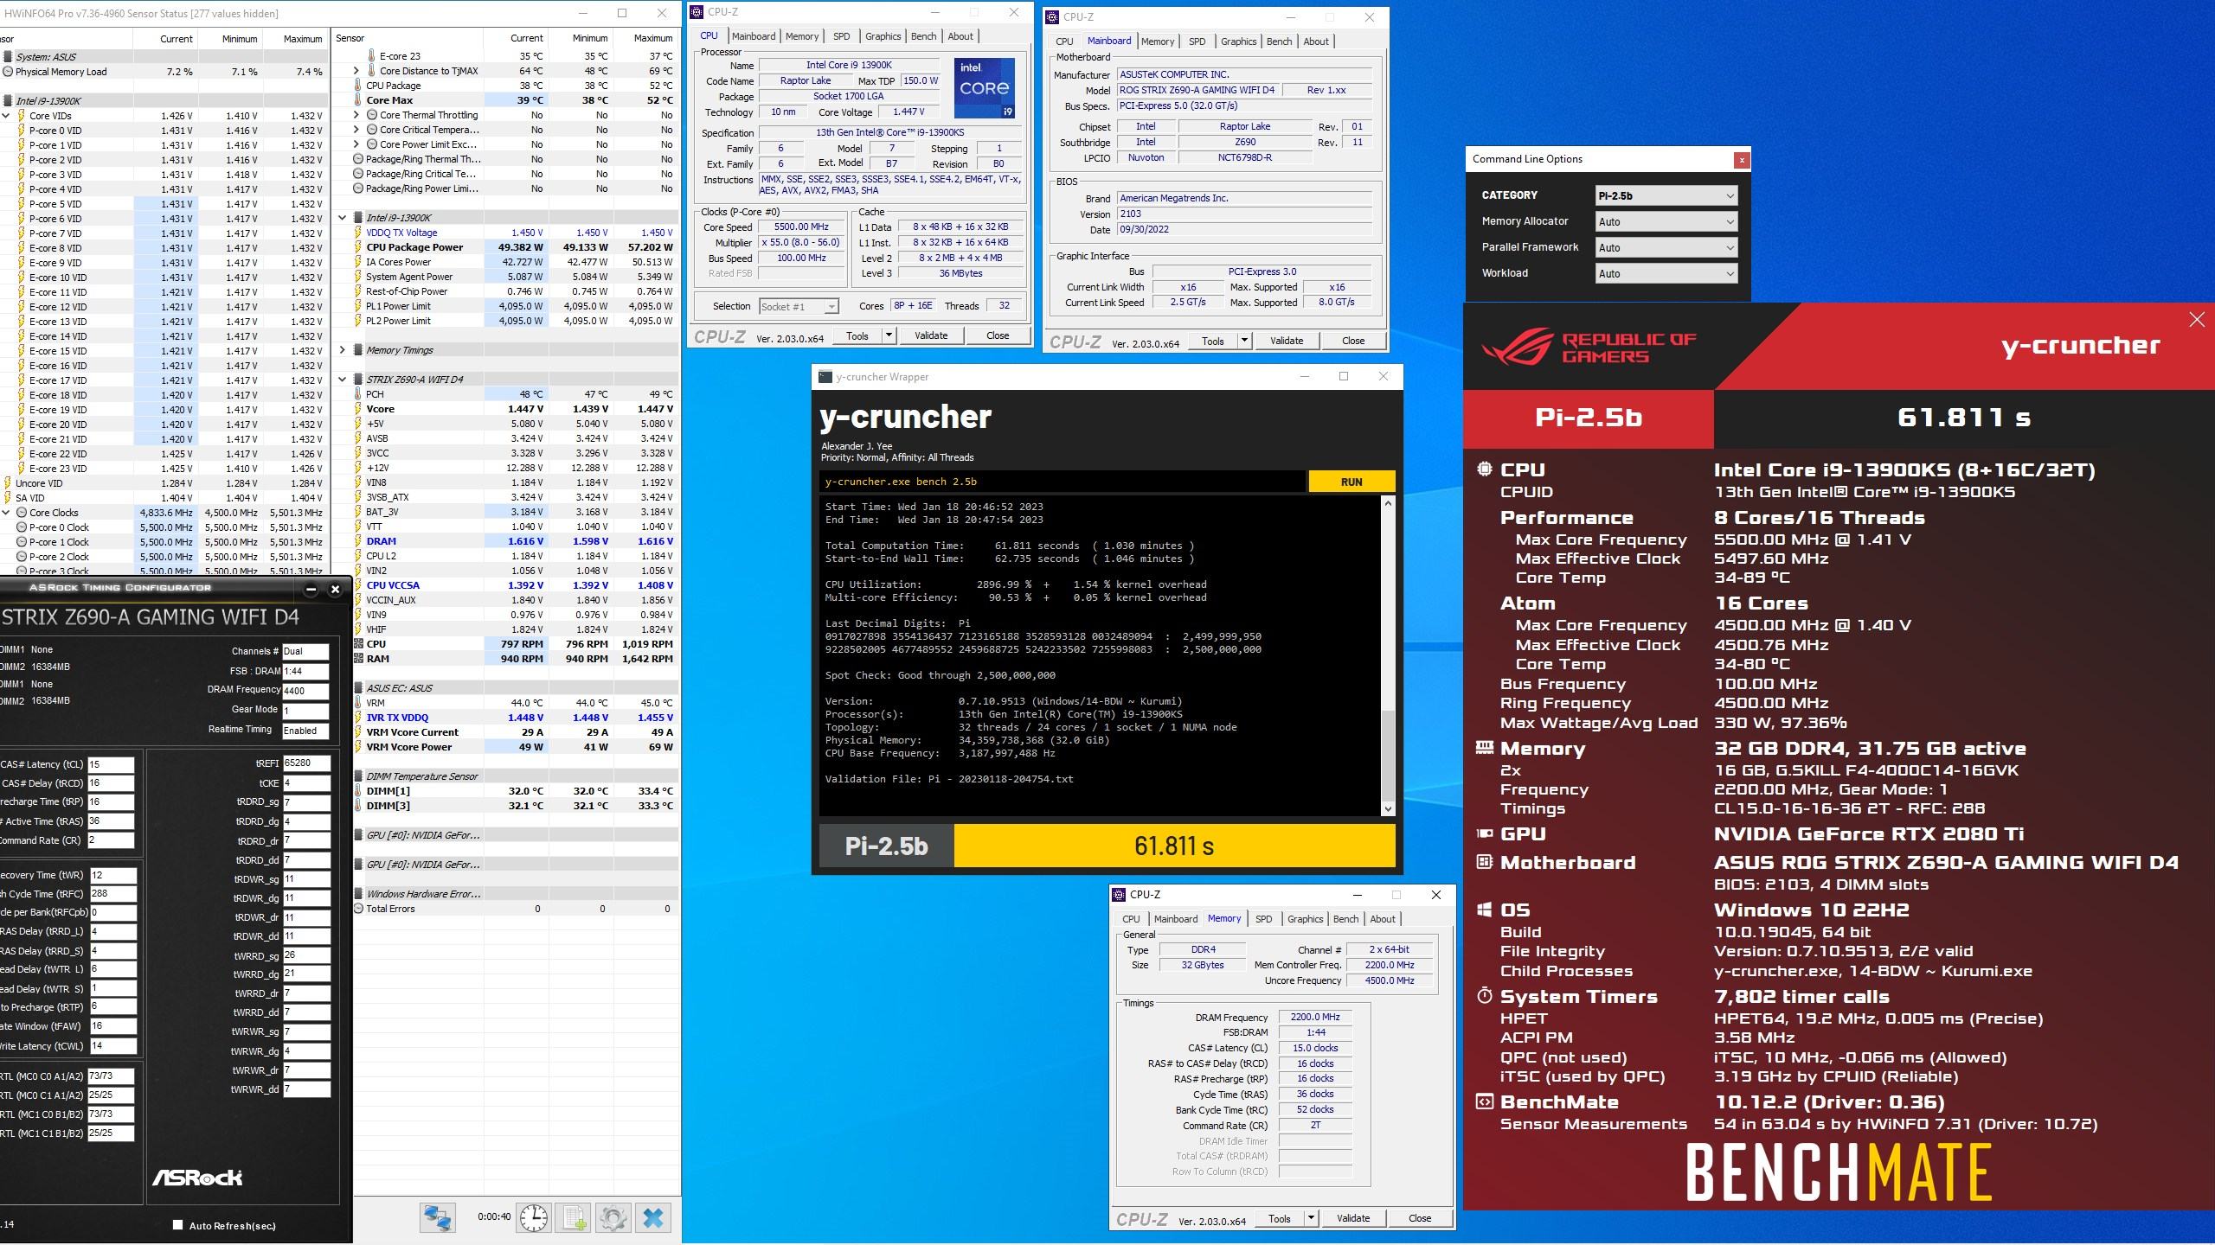Open HWiNFO remote network monitoring icon
Viewport: 2215px width, 1245px height.
(x=438, y=1217)
